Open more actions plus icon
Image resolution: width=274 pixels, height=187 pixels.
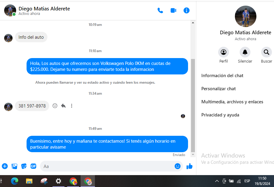[5, 166]
